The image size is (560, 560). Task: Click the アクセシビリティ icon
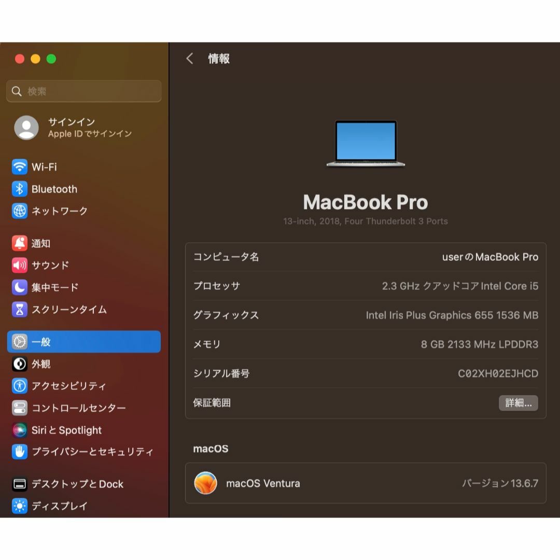(19, 386)
